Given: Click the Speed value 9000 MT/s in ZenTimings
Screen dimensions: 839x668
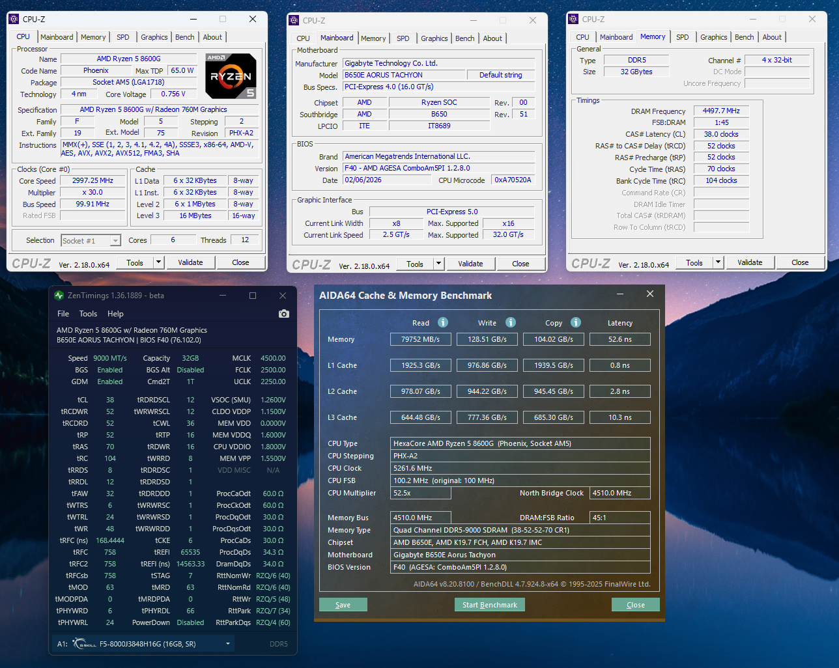Looking at the screenshot, I should point(110,358).
